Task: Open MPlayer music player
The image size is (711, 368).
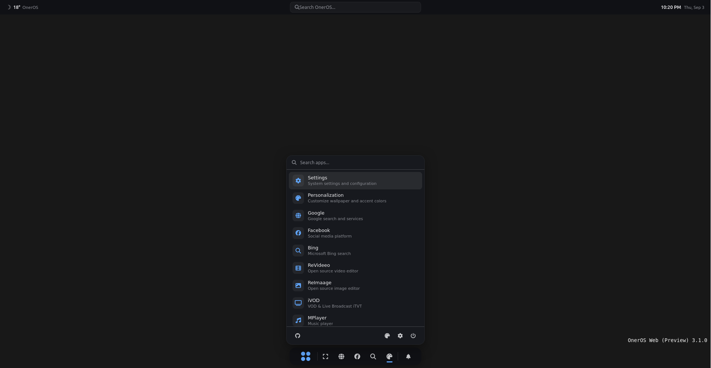Action: click(x=355, y=320)
